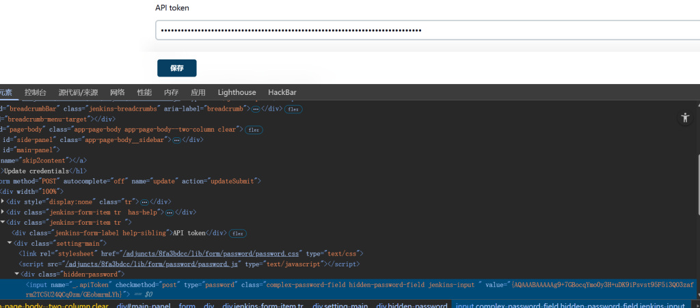Viewport: 700px width, 308px height.
Task: Click ellipsis in display:none div line
Action: (x=144, y=202)
